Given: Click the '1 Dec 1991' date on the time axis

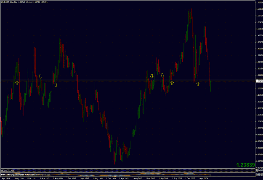Looking at the screenshot, I should point(32,178).
